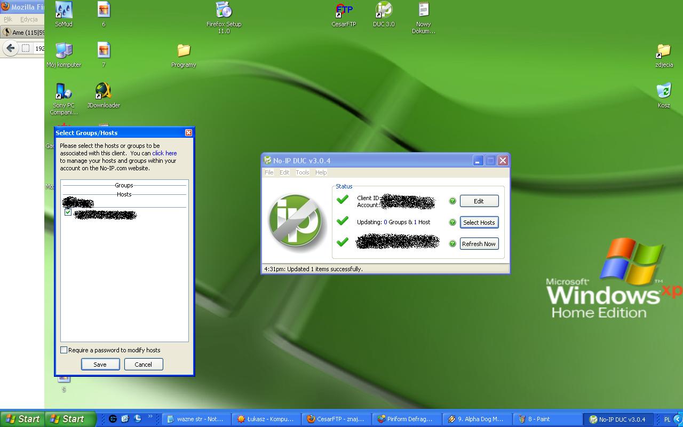The width and height of the screenshot is (683, 427).
Task: Click the Firefox site identity icon
Action: click(25, 48)
